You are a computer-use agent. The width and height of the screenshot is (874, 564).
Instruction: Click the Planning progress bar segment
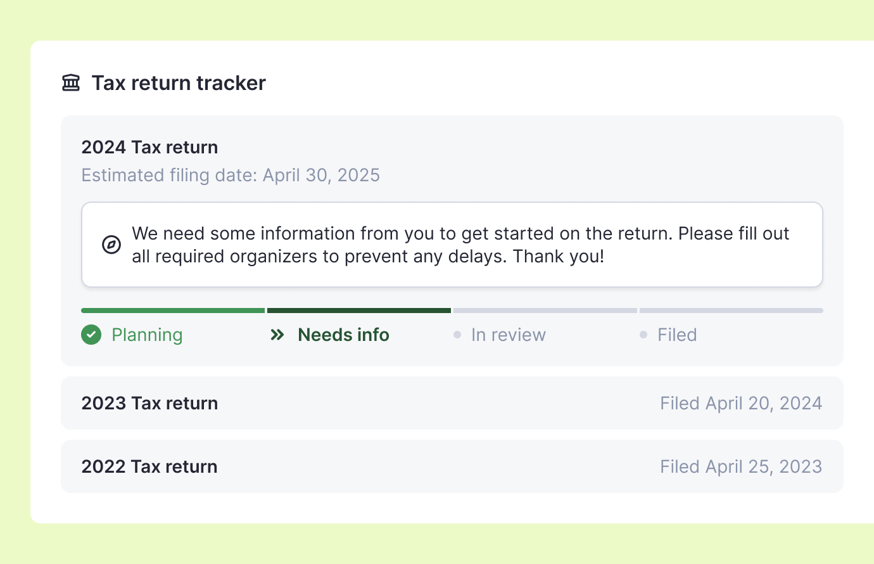click(x=173, y=311)
